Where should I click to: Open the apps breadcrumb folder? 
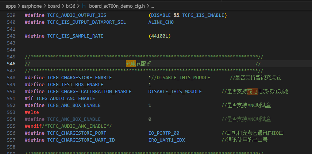click(11, 6)
